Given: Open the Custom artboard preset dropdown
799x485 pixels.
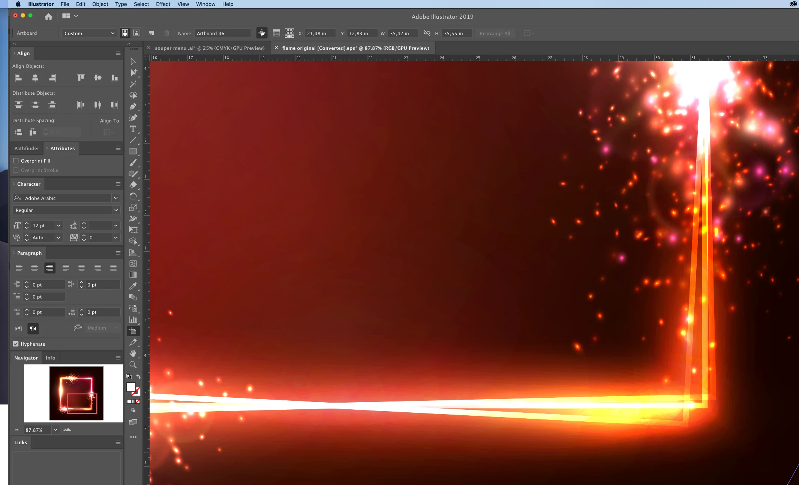Looking at the screenshot, I should tap(89, 33).
